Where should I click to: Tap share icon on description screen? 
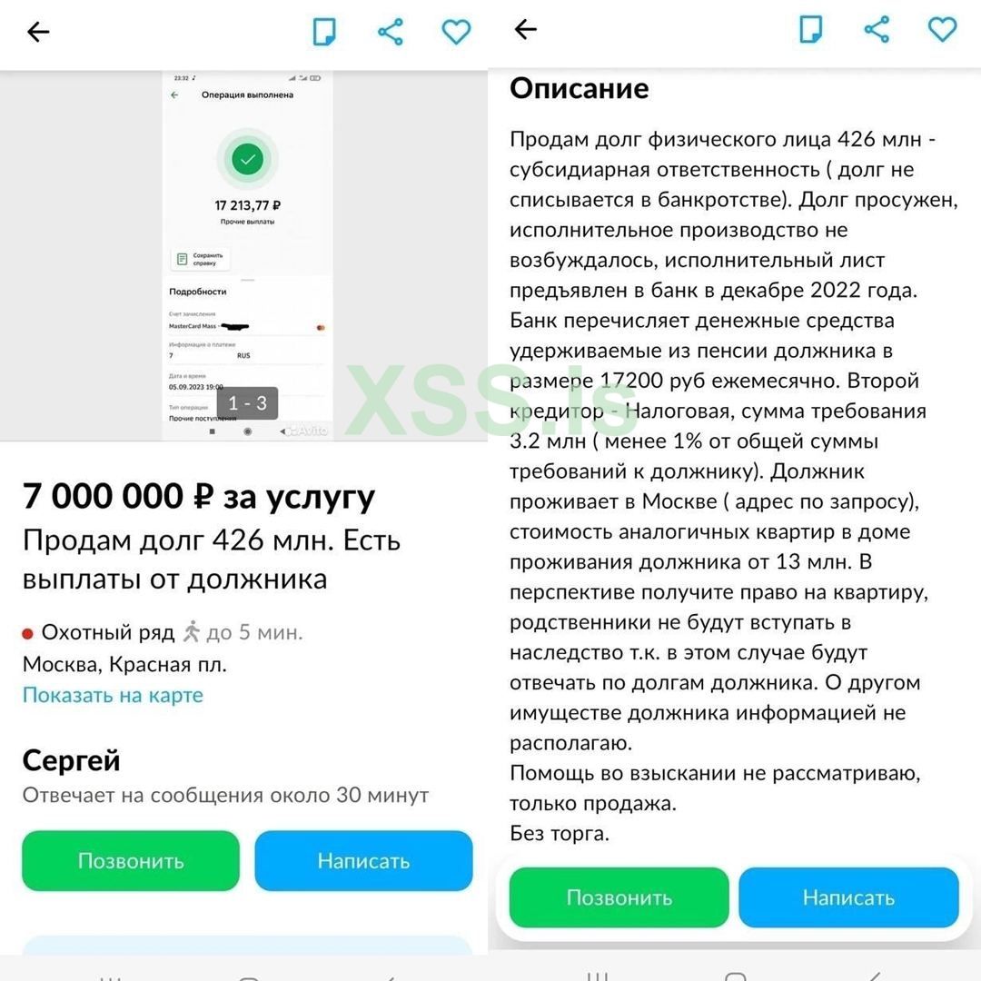877,29
